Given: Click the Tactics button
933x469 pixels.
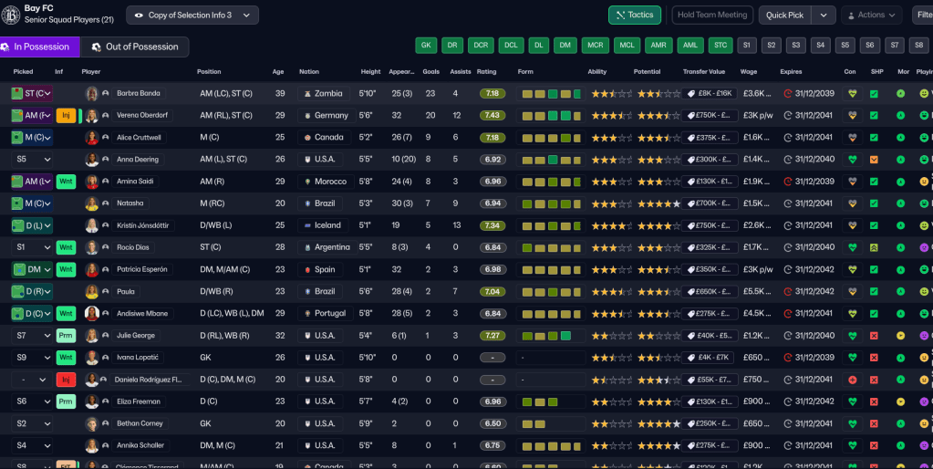Looking at the screenshot, I should 635,16.
